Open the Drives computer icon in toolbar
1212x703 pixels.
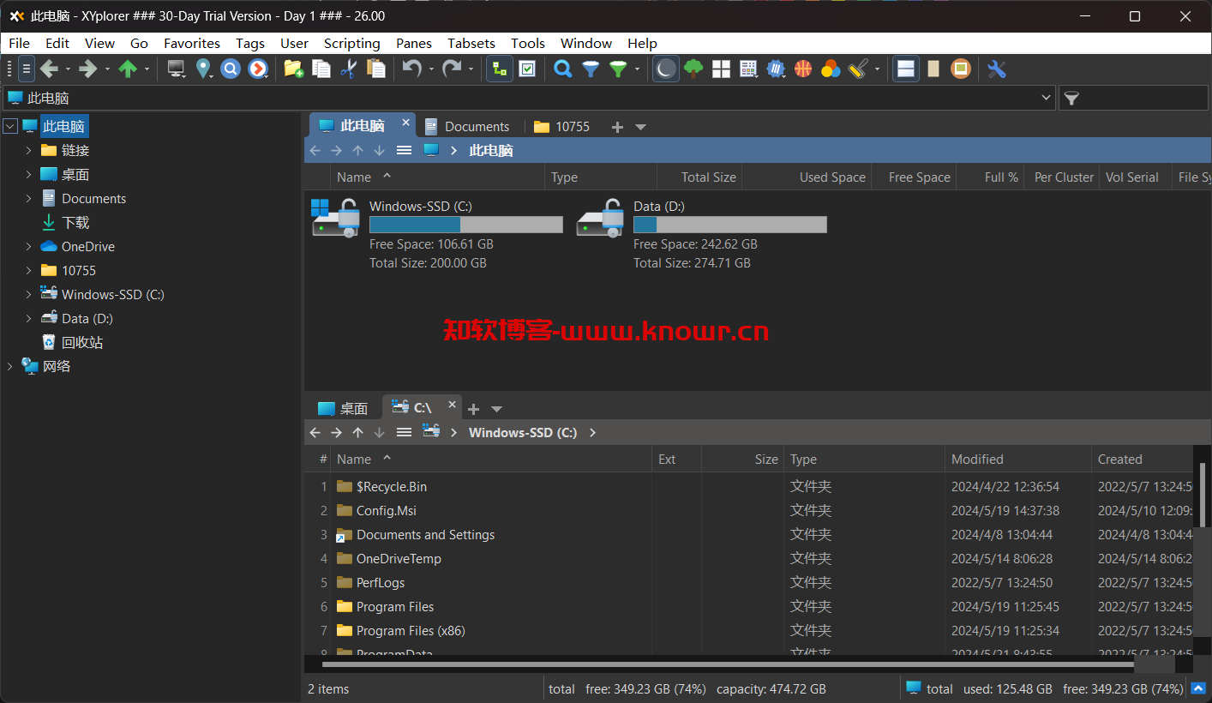click(176, 69)
